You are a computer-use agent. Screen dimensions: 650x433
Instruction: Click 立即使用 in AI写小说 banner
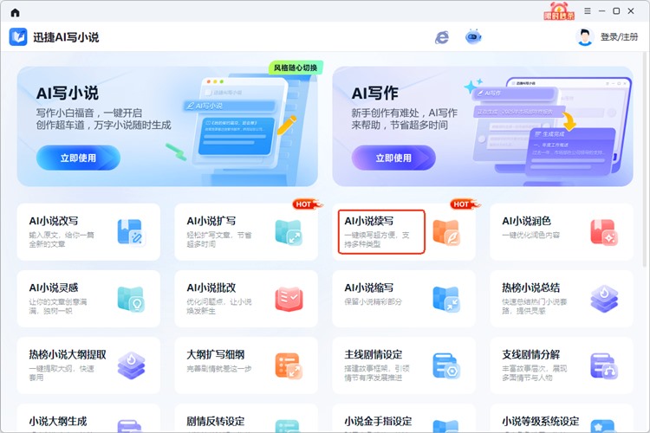(x=78, y=158)
